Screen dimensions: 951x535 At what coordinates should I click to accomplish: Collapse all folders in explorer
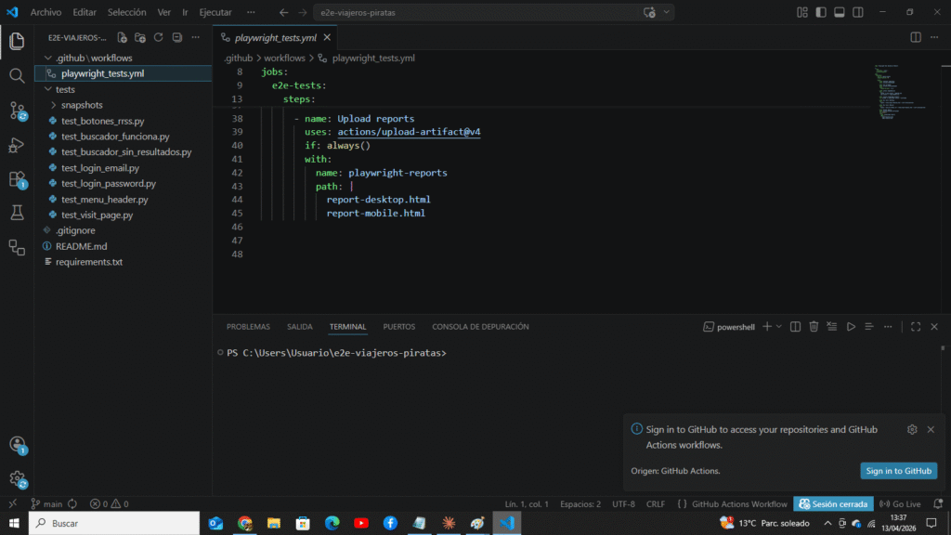pos(177,37)
